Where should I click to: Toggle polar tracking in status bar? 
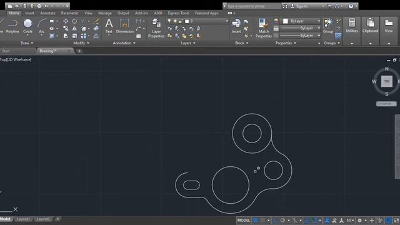pos(282,220)
